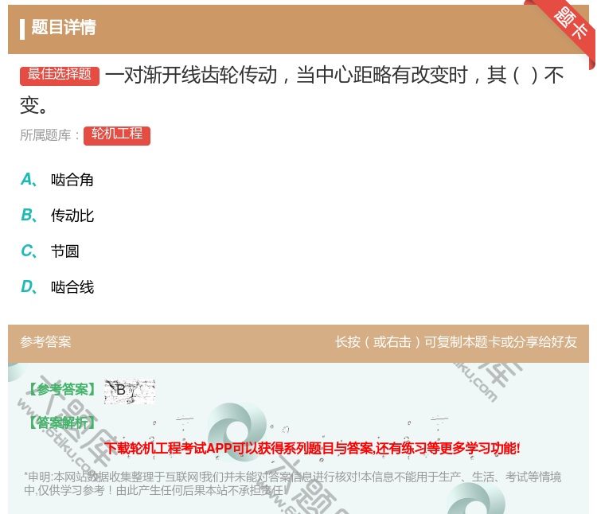Select option B 传动比
Viewport: 597px width, 514px height.
[x=57, y=216]
